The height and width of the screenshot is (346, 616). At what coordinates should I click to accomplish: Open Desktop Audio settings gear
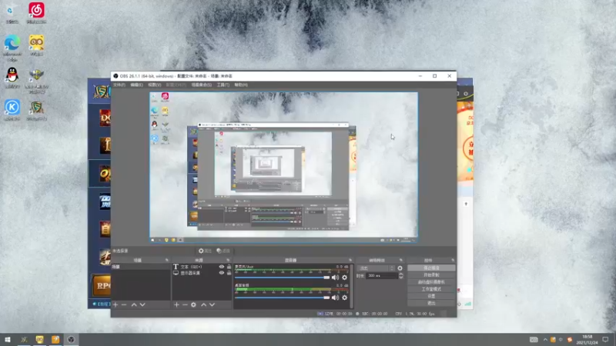(x=344, y=298)
